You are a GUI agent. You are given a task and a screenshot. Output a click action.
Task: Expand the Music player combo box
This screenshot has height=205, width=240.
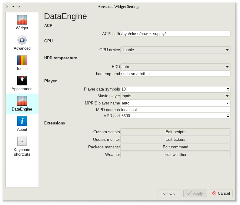point(175,96)
